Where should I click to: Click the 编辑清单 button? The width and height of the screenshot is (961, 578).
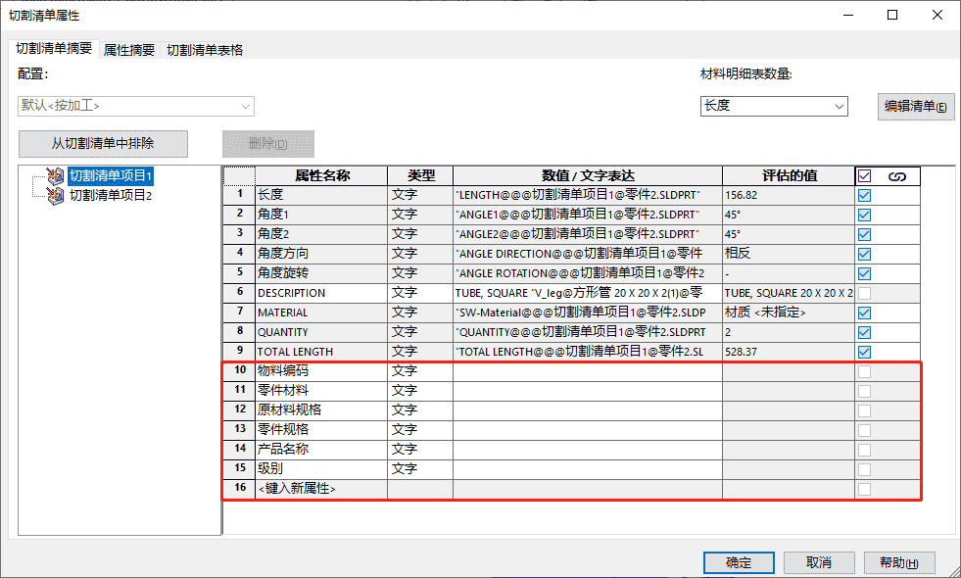(916, 107)
